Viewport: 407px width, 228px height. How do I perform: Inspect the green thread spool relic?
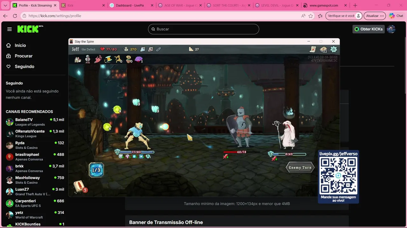point(108,59)
